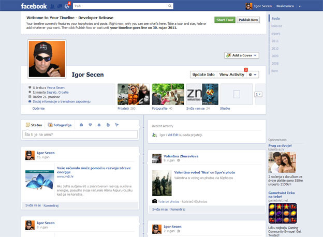Click the heart relationship icon in composer
The width and height of the screenshot is (323, 237).
[90, 125]
